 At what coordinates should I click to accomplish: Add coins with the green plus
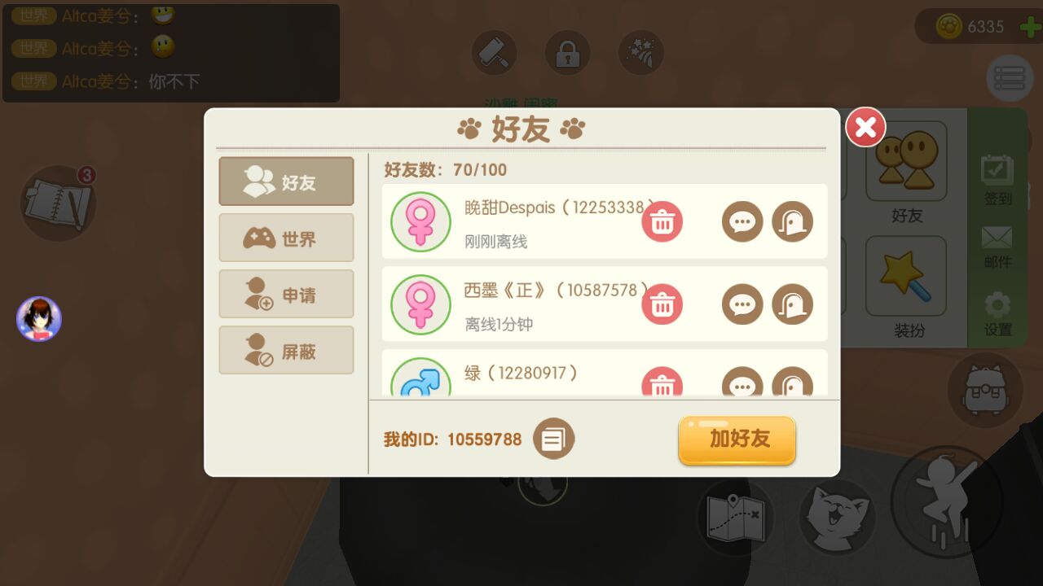[x=1030, y=27]
